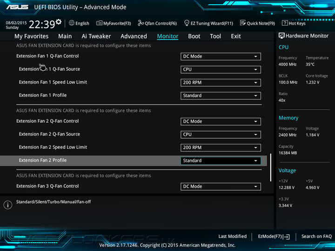Image resolution: width=335 pixels, height=251 pixels.
Task: Open Extension Fan 3 Q-Fan Control dropdown
Action: click(221, 186)
